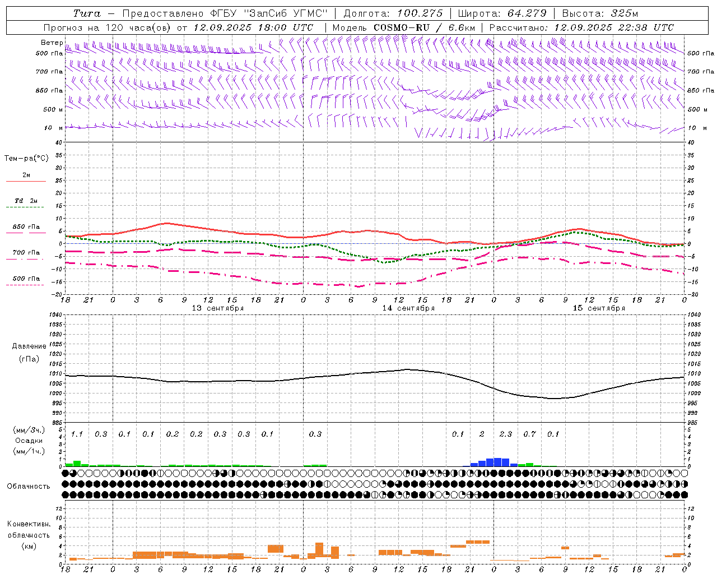Viewport: 717px width, 574px height.
Task: Click the date label "15 сентября"
Action: tap(599, 308)
